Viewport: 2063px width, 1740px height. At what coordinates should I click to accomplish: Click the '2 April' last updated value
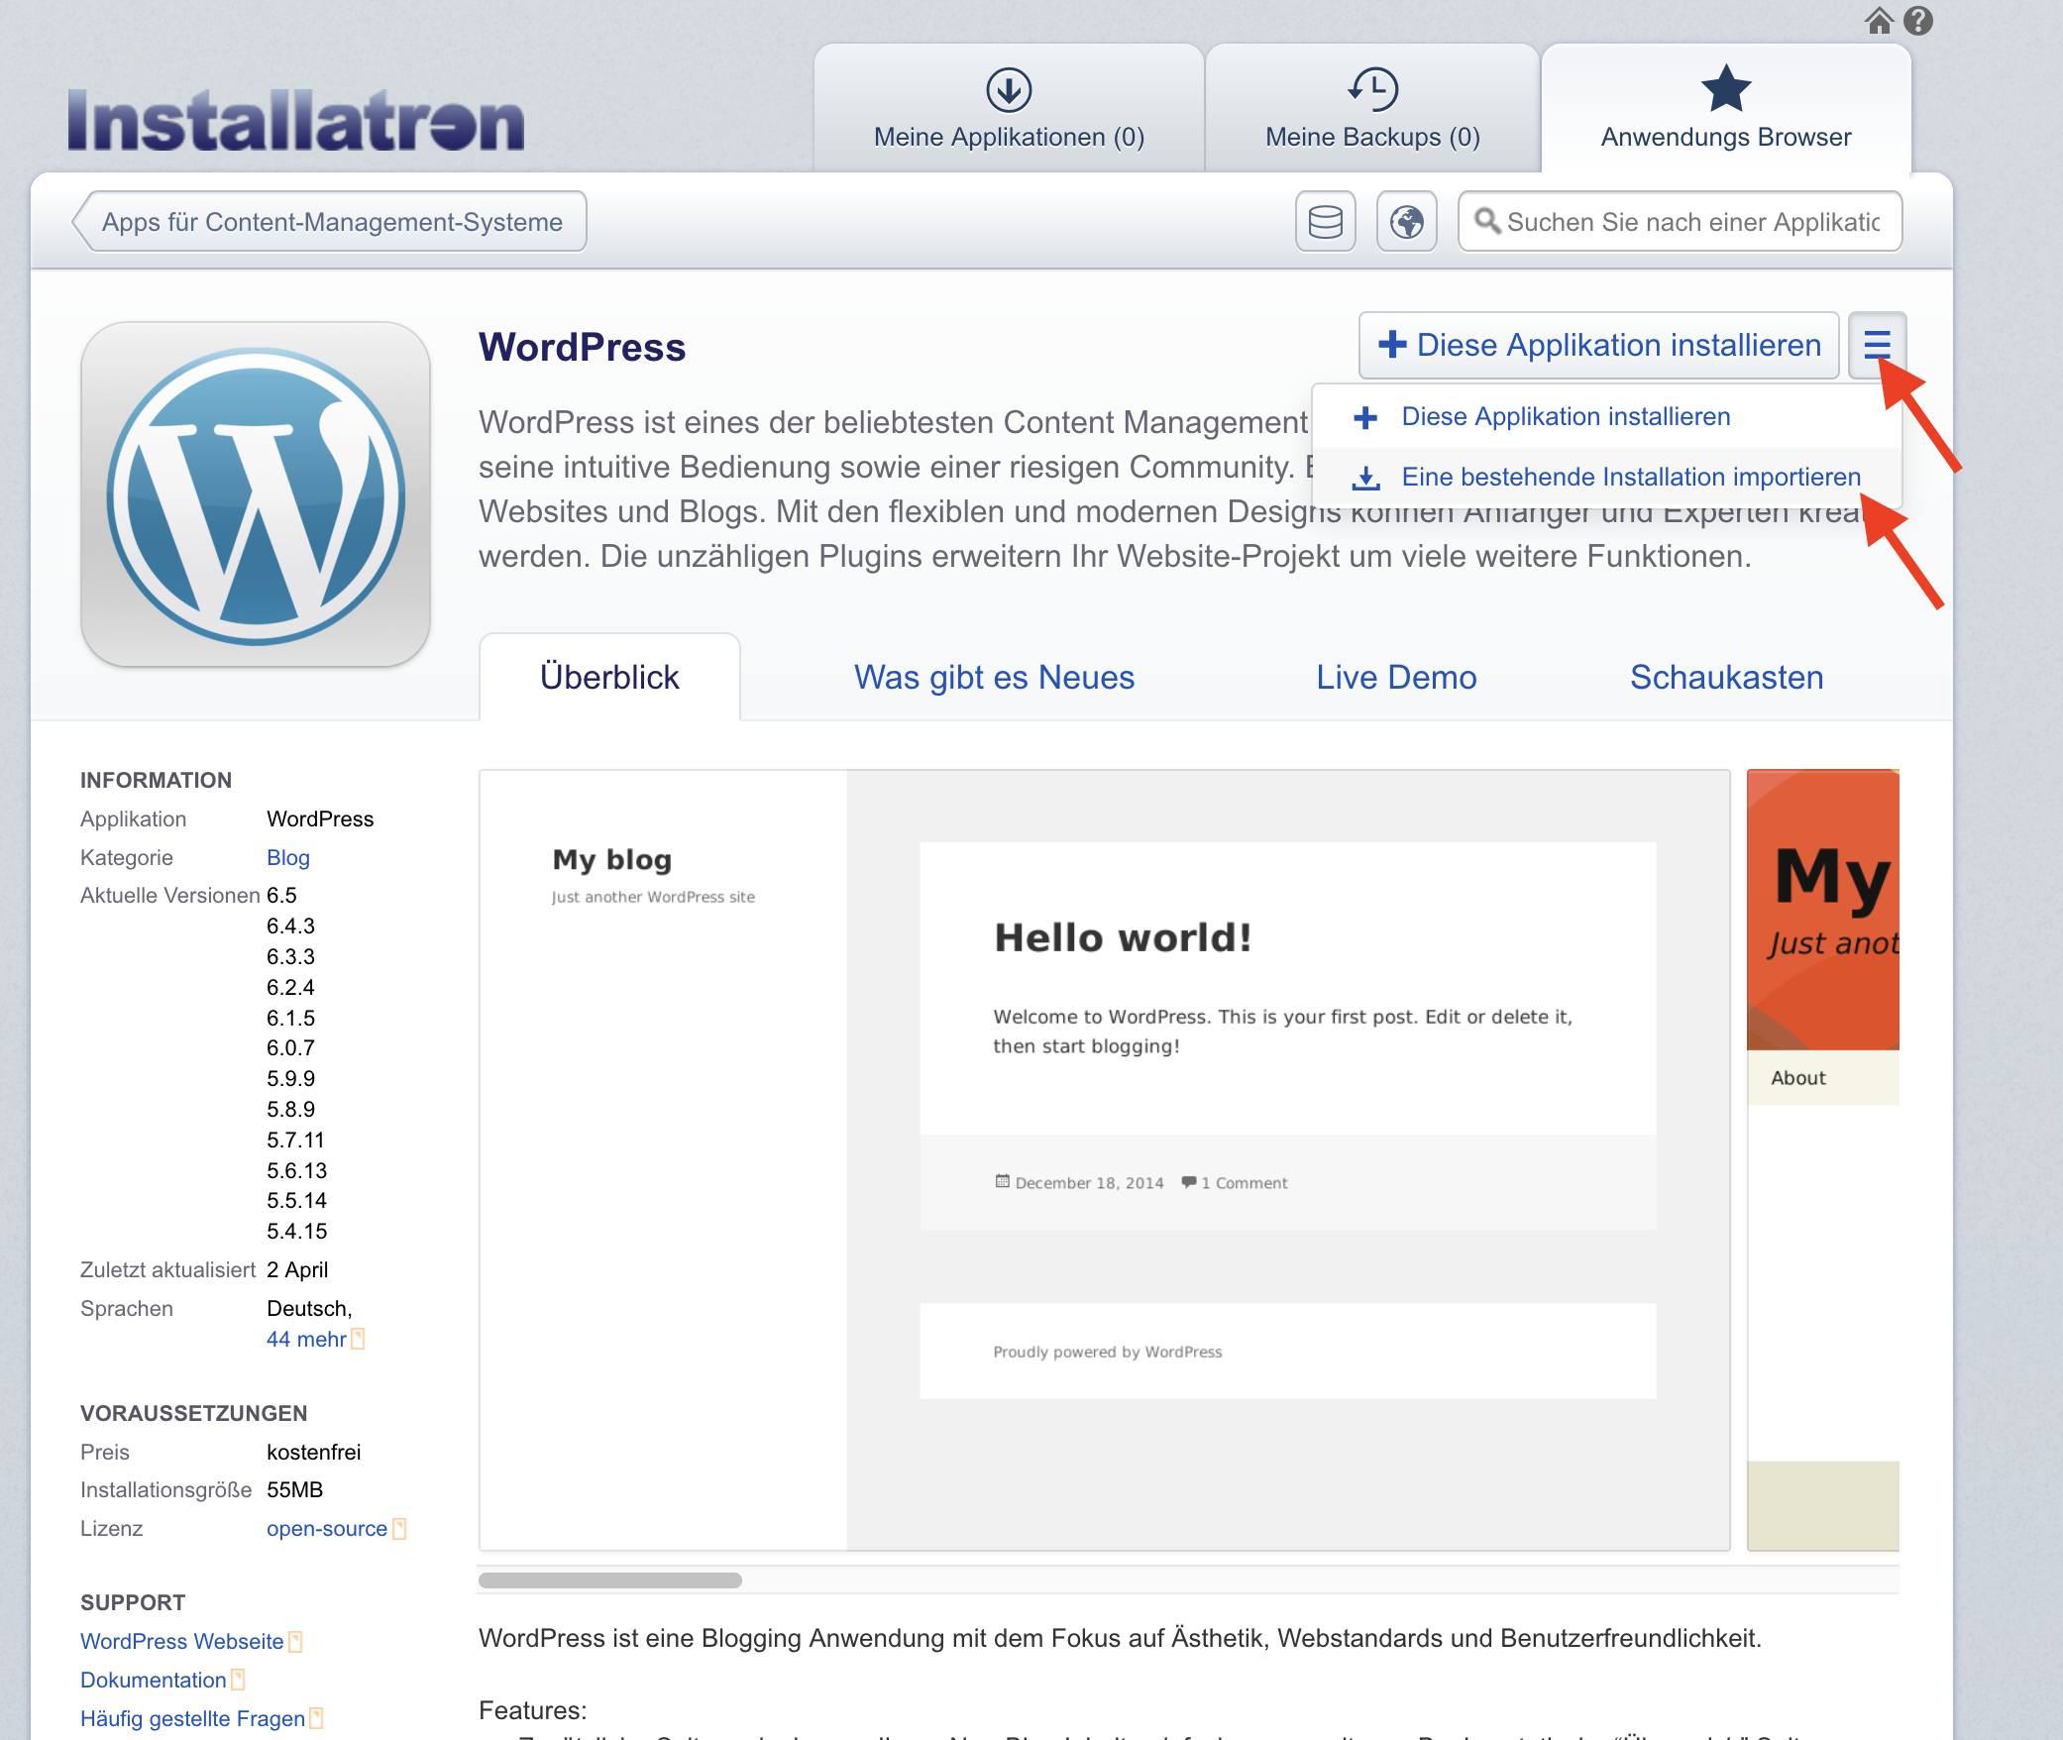[x=297, y=1270]
